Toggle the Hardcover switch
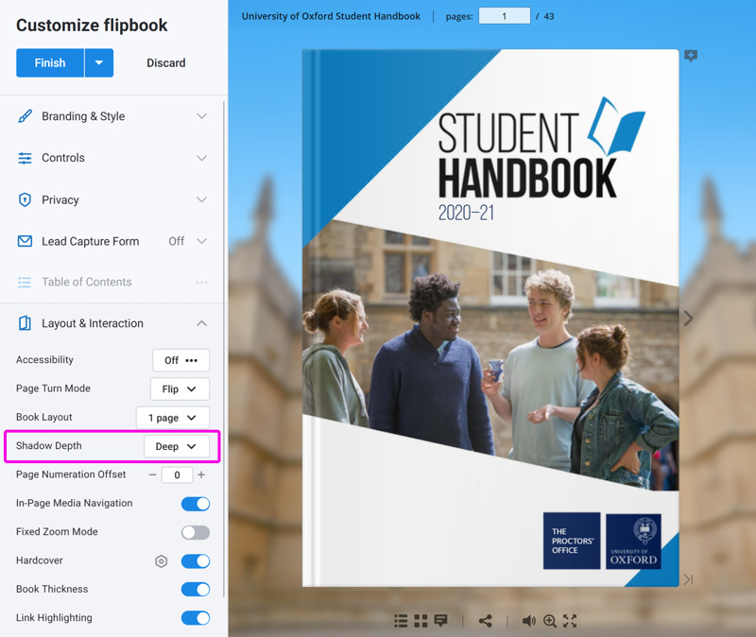Screen dimensions: 756x637 (x=196, y=561)
